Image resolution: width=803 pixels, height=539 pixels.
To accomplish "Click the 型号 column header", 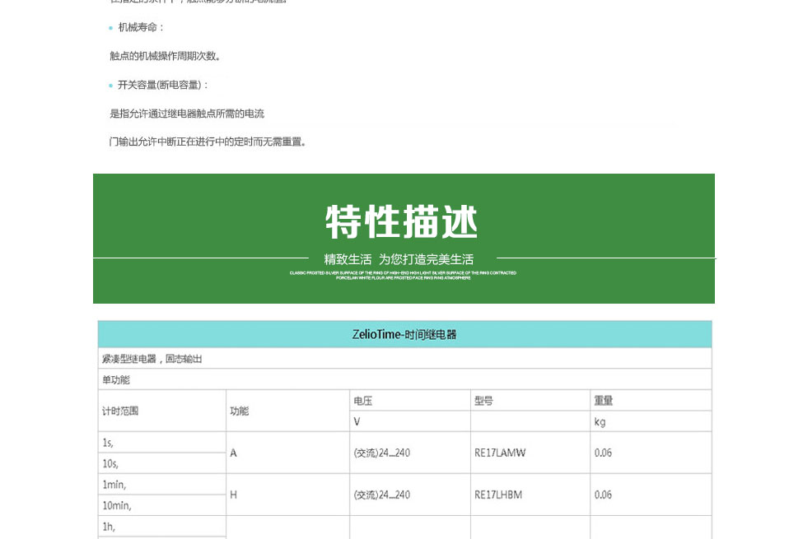I will (x=483, y=401).
